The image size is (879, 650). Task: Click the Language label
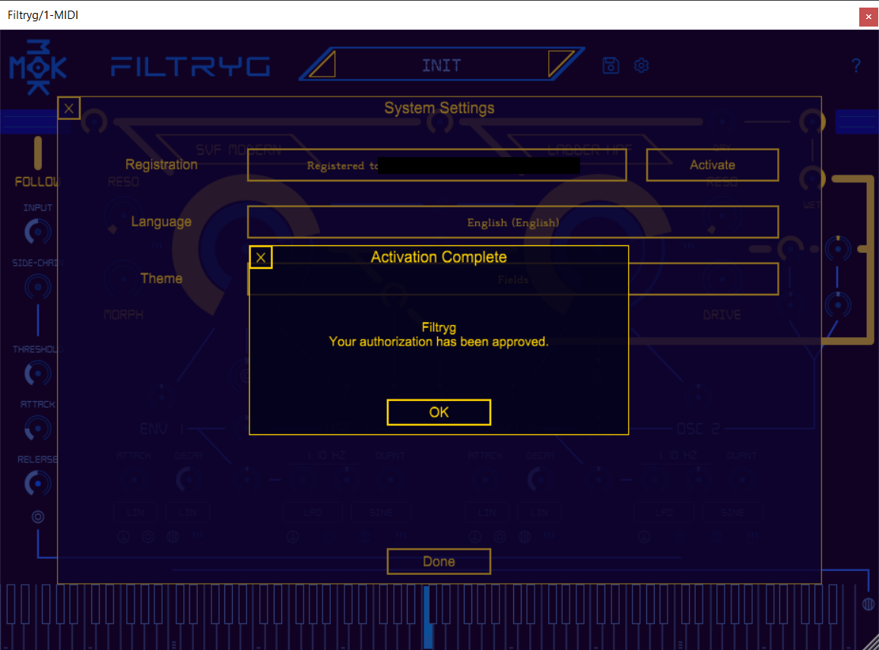pos(161,222)
